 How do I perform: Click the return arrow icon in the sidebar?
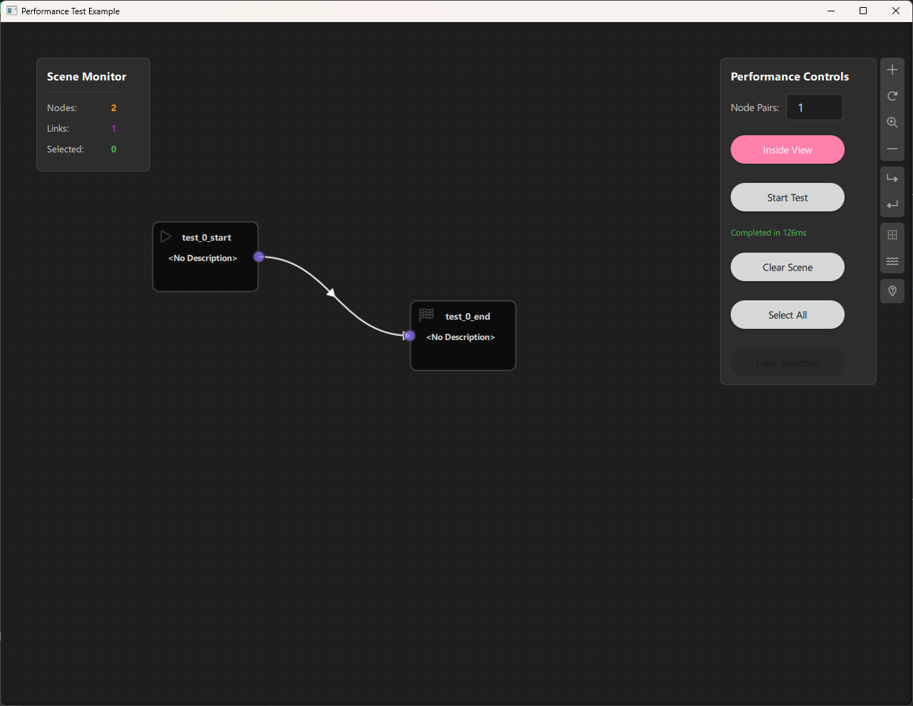click(x=892, y=204)
